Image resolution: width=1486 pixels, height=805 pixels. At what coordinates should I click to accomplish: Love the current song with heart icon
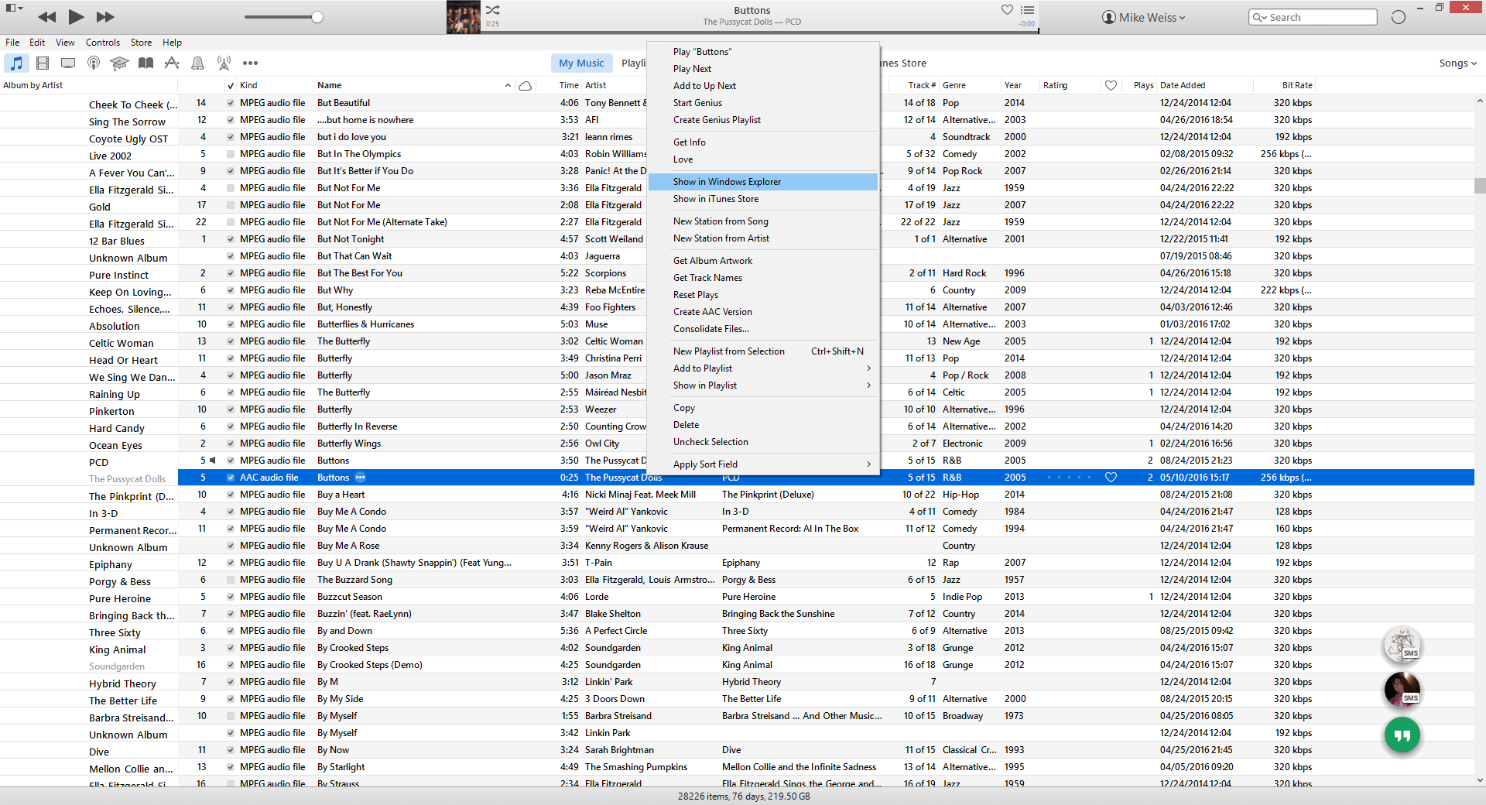(1007, 10)
